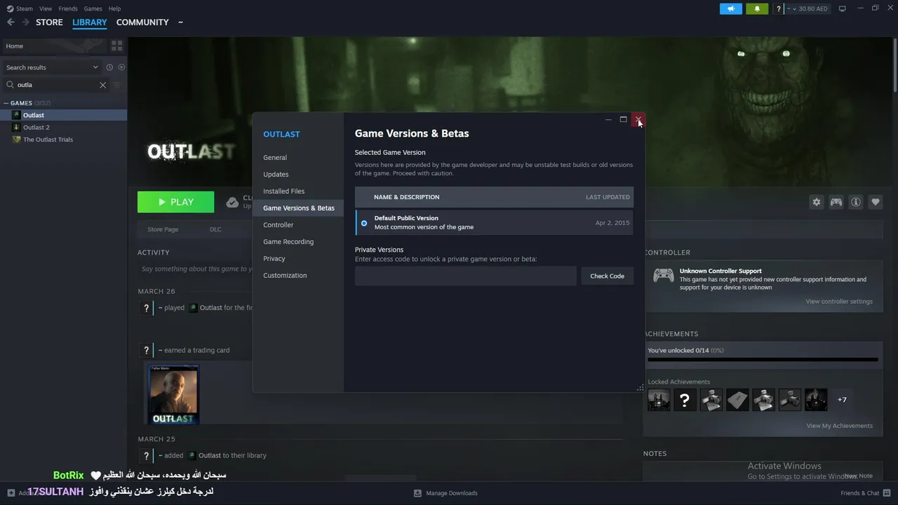Screen dimensions: 898x505
Task: Open General properties section
Action: 298,158
